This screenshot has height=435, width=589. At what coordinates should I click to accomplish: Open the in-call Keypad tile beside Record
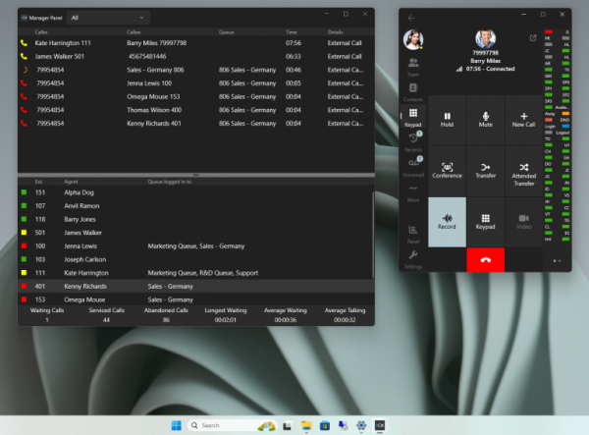point(485,222)
